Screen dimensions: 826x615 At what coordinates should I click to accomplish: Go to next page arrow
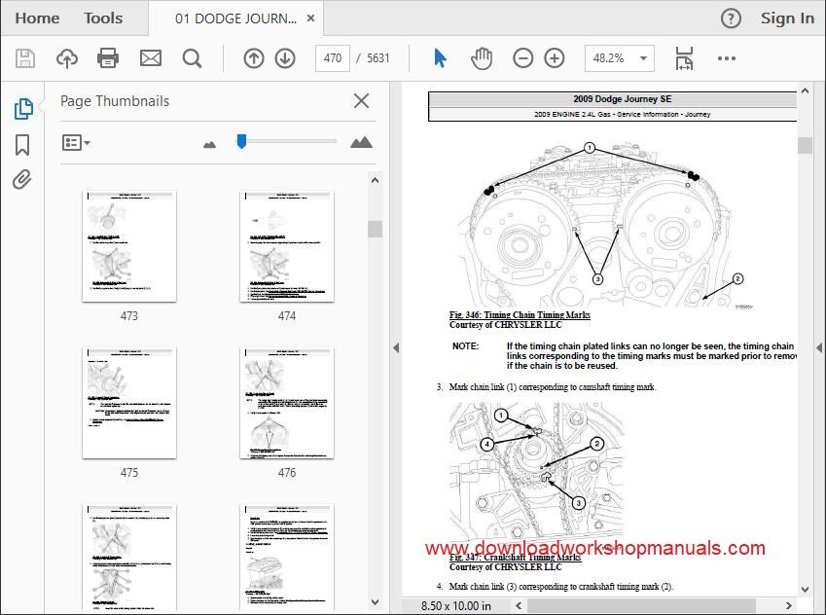point(285,58)
